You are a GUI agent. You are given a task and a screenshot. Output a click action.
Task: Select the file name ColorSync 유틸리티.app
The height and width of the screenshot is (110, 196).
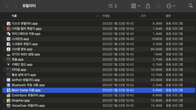[28, 95]
